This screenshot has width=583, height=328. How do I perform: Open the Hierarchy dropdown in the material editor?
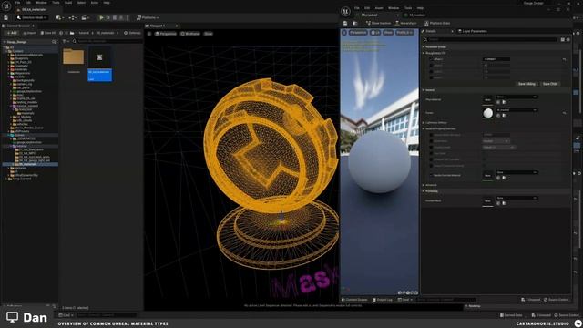[405, 23]
